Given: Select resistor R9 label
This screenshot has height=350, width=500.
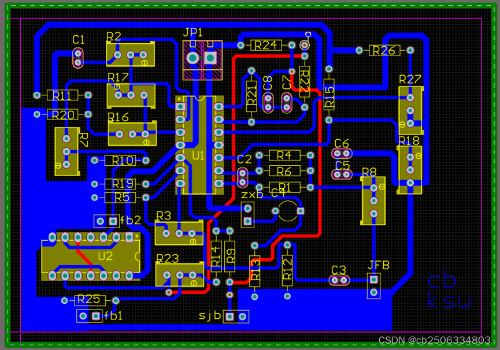Looking at the screenshot, I should 229,256.
